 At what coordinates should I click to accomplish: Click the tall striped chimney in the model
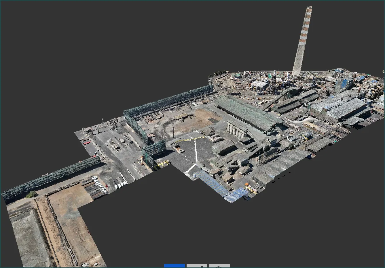click(x=302, y=41)
